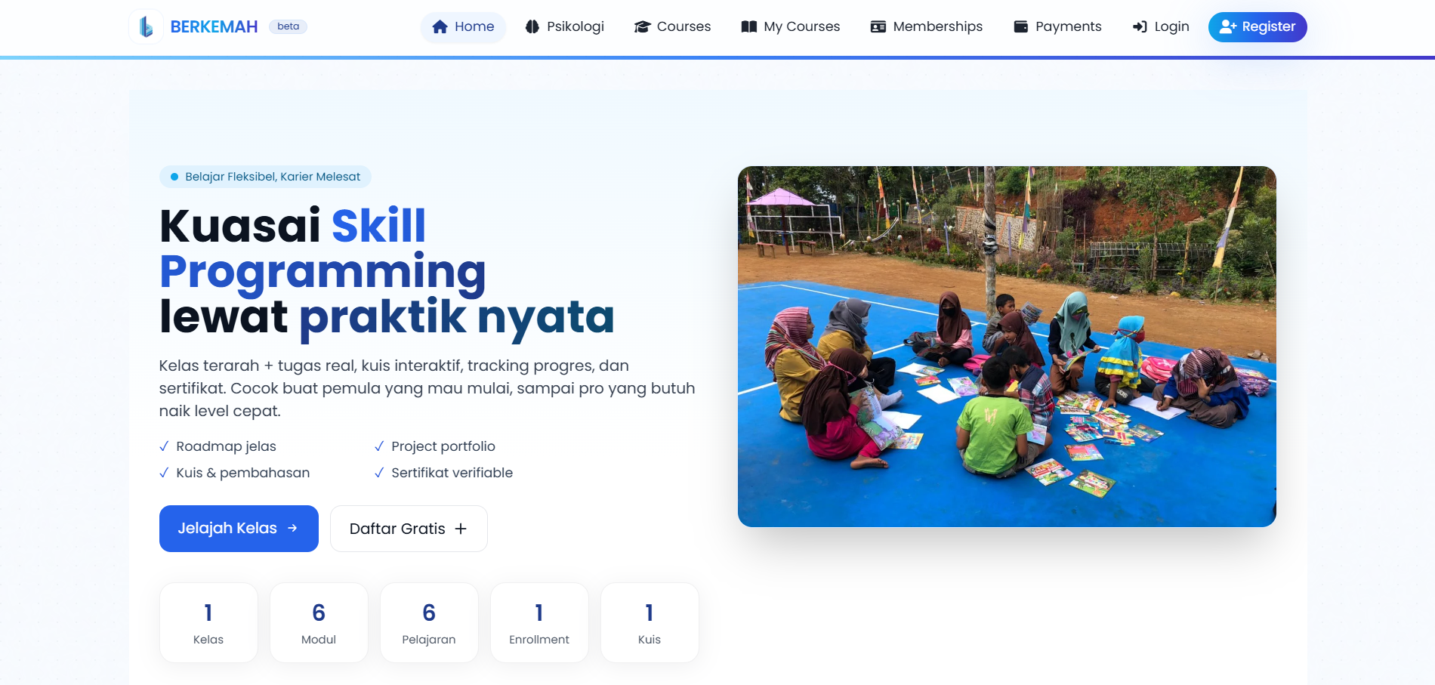This screenshot has height=685, width=1435.
Task: Select the '1 Kelas' stat card
Action: tap(208, 622)
